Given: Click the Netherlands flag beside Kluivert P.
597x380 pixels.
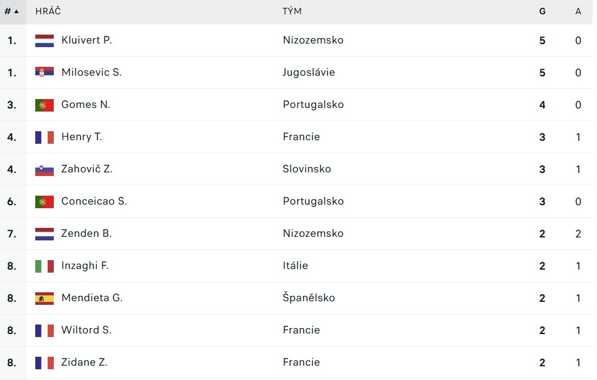Looking at the screenshot, I should pyautogui.click(x=44, y=41).
